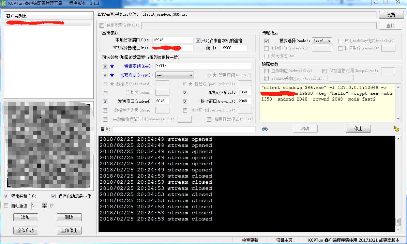Tick the 保持连接时间(keepalive) checkbox
The width and height of the screenshot is (407, 244).
325,71
